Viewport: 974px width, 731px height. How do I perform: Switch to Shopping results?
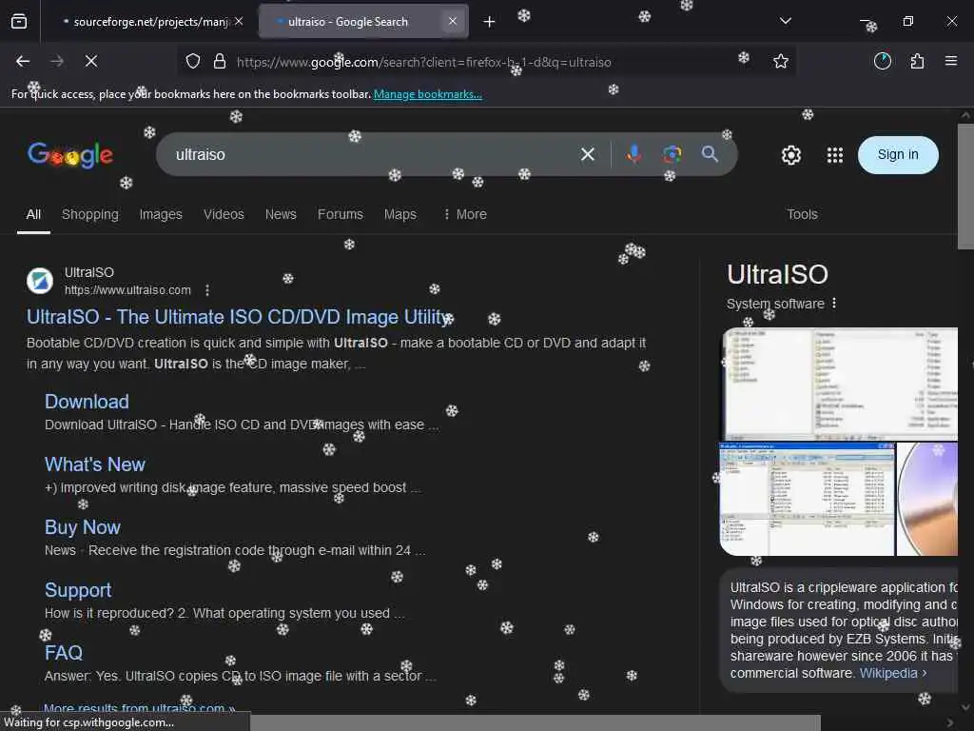90,214
